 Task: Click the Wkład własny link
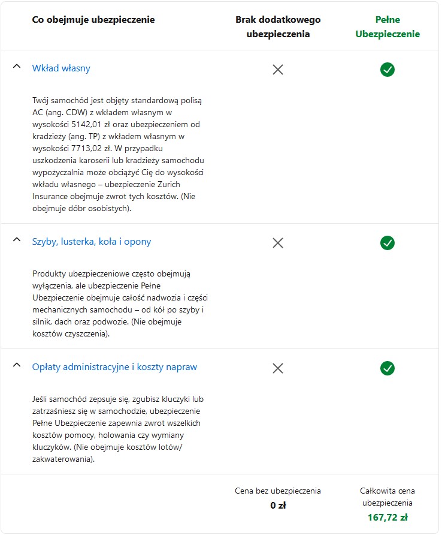coord(61,68)
